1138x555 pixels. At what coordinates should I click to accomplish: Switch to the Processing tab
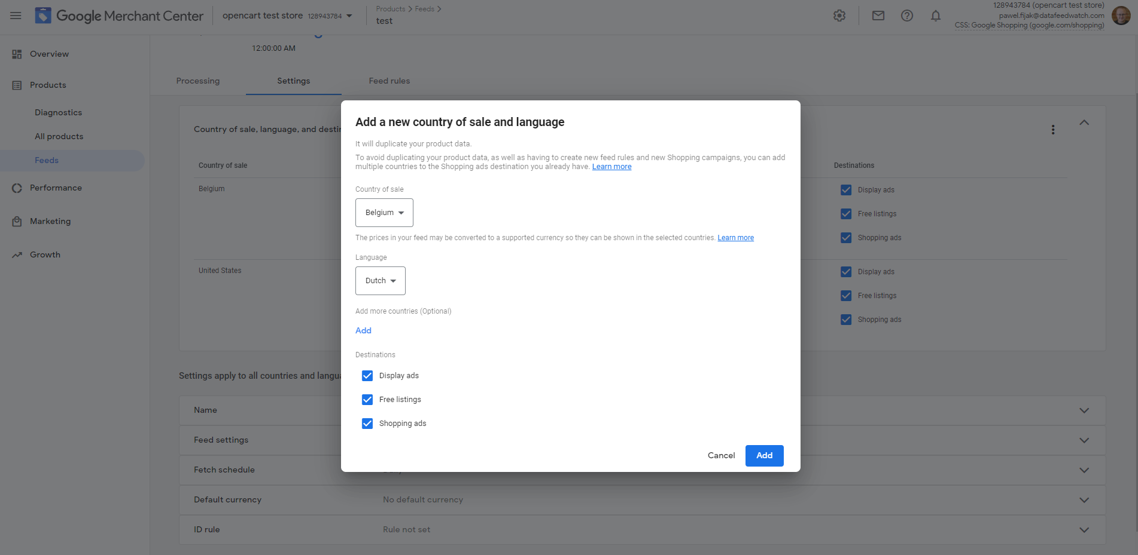[197, 81]
